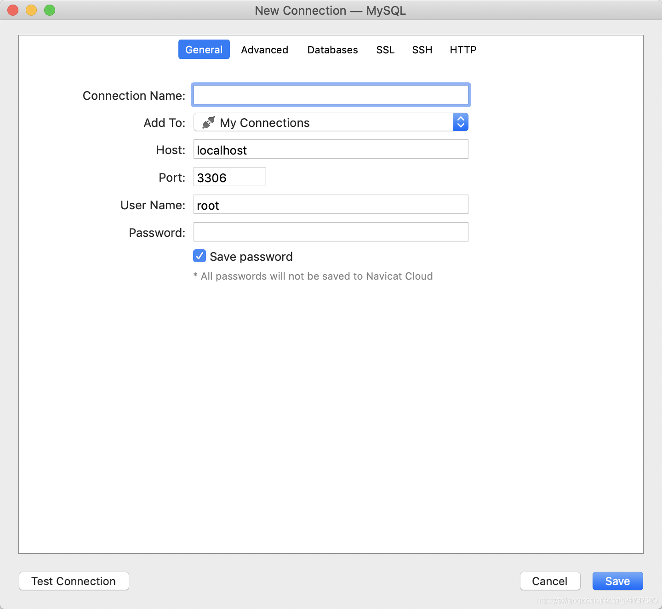
Task: Click the Cancel button
Action: pos(550,581)
